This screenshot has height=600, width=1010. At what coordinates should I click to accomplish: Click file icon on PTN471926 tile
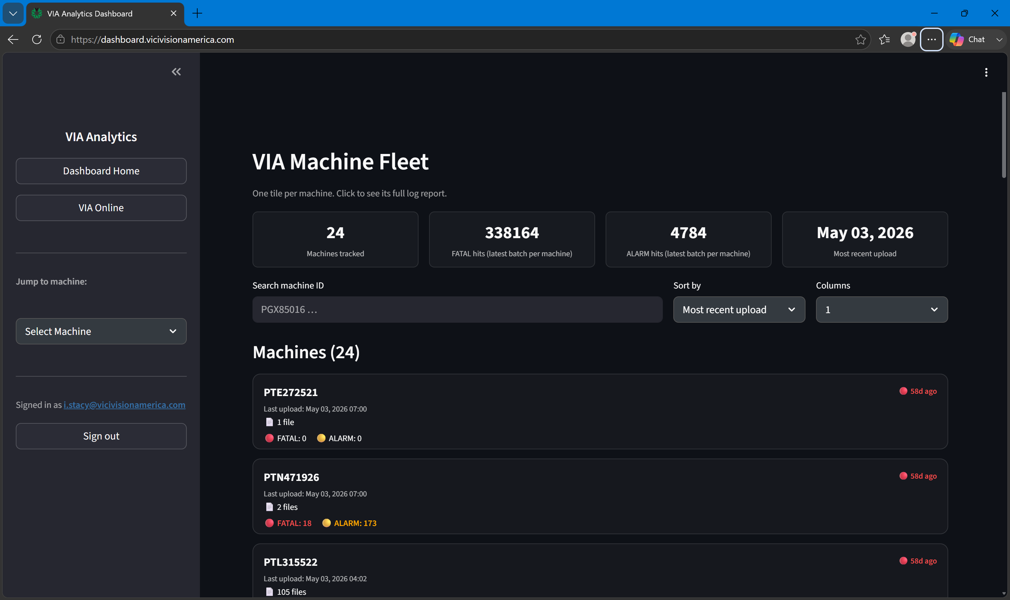pos(270,507)
